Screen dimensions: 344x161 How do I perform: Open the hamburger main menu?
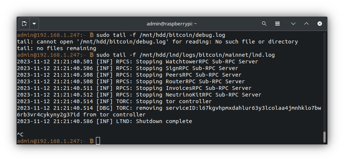(x=278, y=24)
